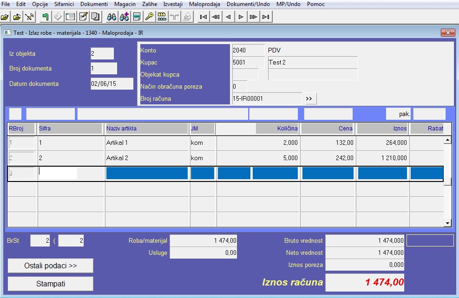Viewport: 459px width, 298px height.
Task: Click the Količina column header
Action: pos(277,129)
